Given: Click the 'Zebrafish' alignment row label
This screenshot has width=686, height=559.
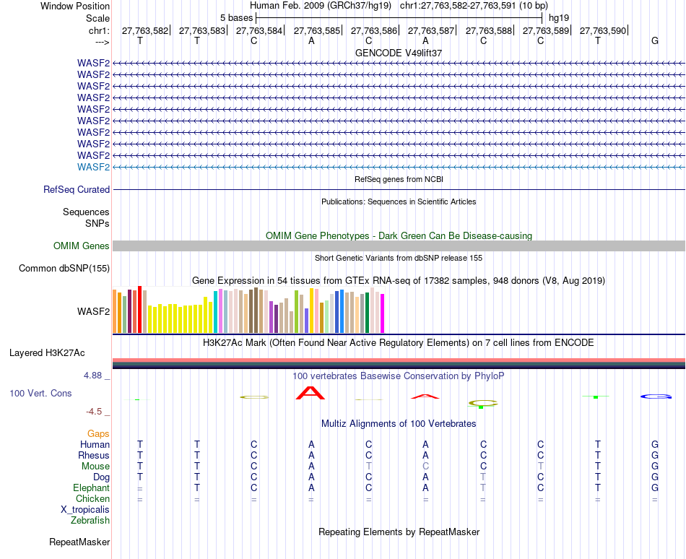Looking at the screenshot, I should 90,521.
